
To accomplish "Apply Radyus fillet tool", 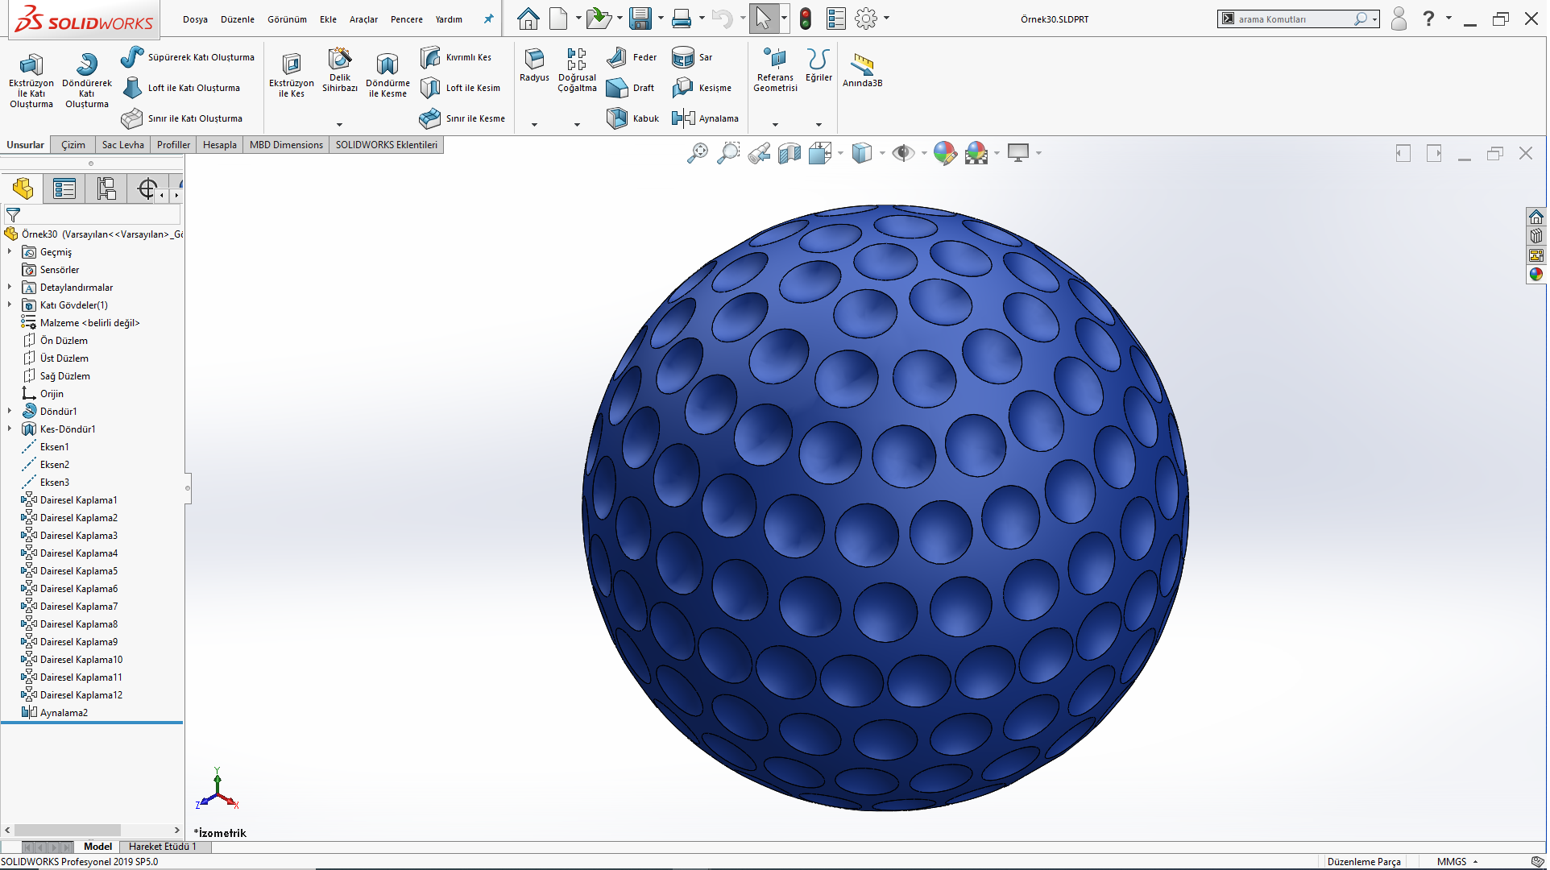I will (x=534, y=65).
